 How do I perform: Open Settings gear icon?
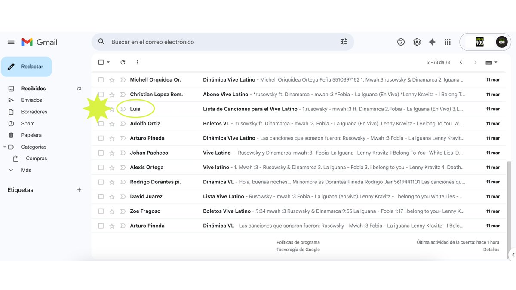417,42
